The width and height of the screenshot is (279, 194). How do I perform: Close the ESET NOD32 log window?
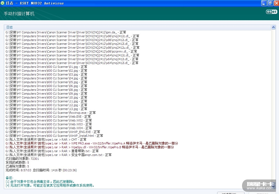coord(277,3)
